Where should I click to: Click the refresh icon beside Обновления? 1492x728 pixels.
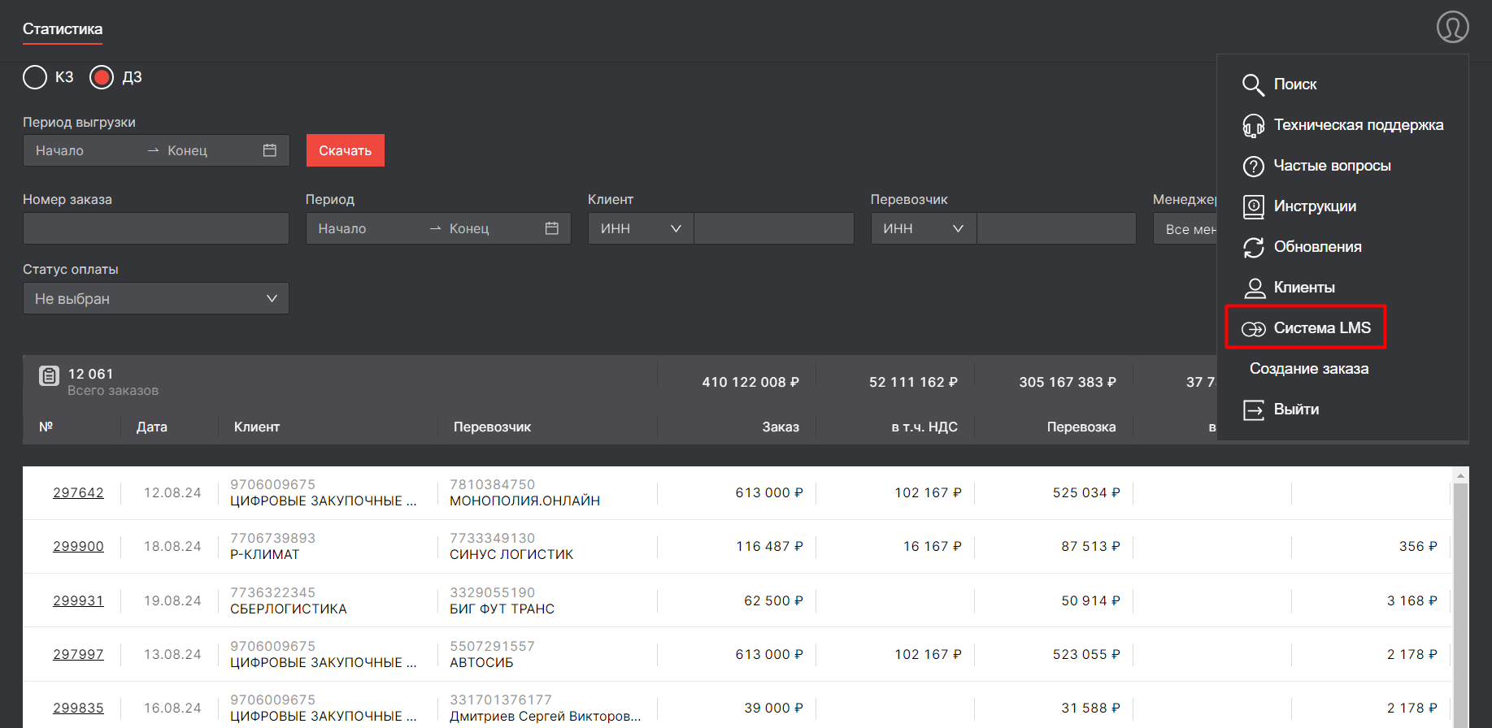click(x=1253, y=247)
